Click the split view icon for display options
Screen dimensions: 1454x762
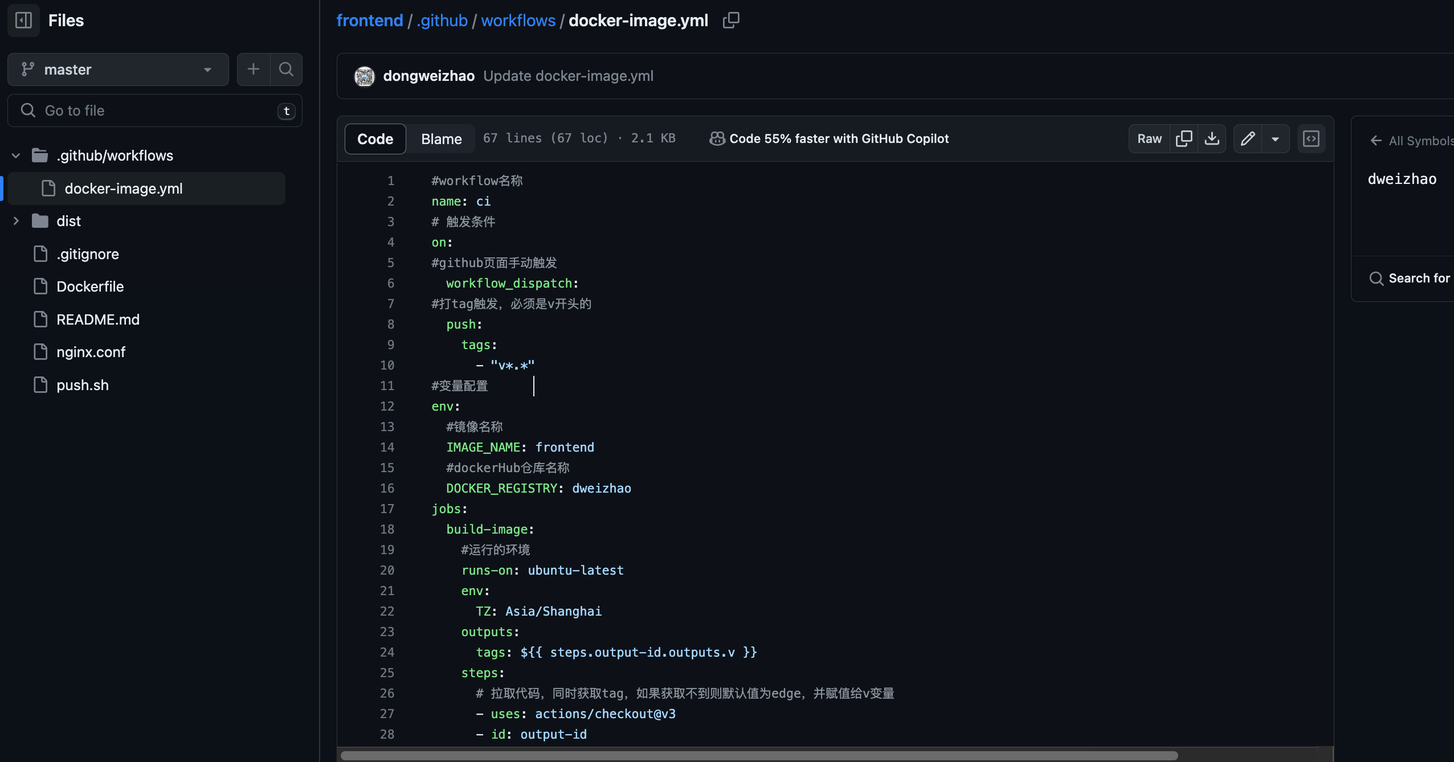tap(1312, 138)
